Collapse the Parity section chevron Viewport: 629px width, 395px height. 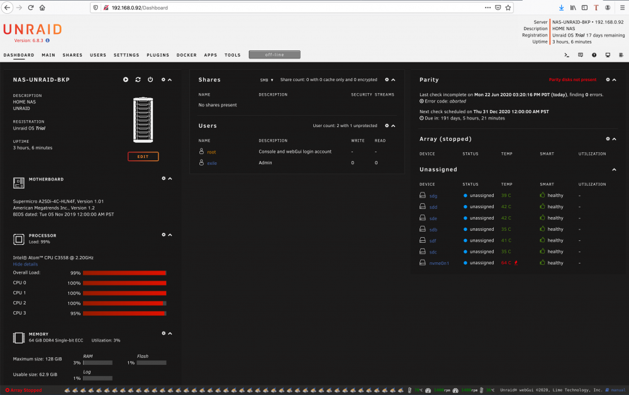coord(614,80)
